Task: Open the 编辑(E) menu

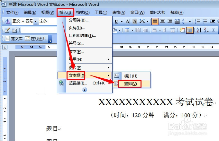Action: click(30, 13)
